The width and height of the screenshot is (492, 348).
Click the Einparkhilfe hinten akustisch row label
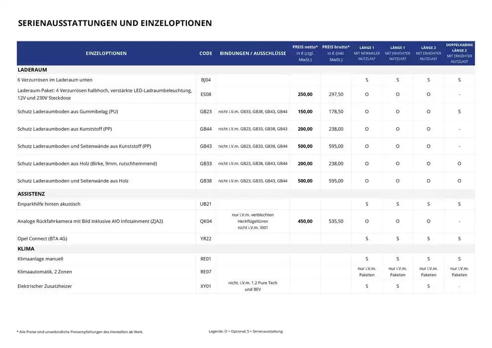49,204
